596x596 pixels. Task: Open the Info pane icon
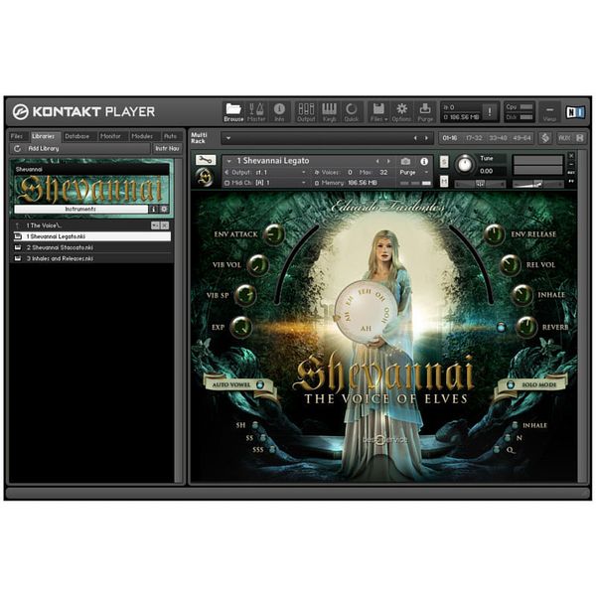click(x=279, y=110)
